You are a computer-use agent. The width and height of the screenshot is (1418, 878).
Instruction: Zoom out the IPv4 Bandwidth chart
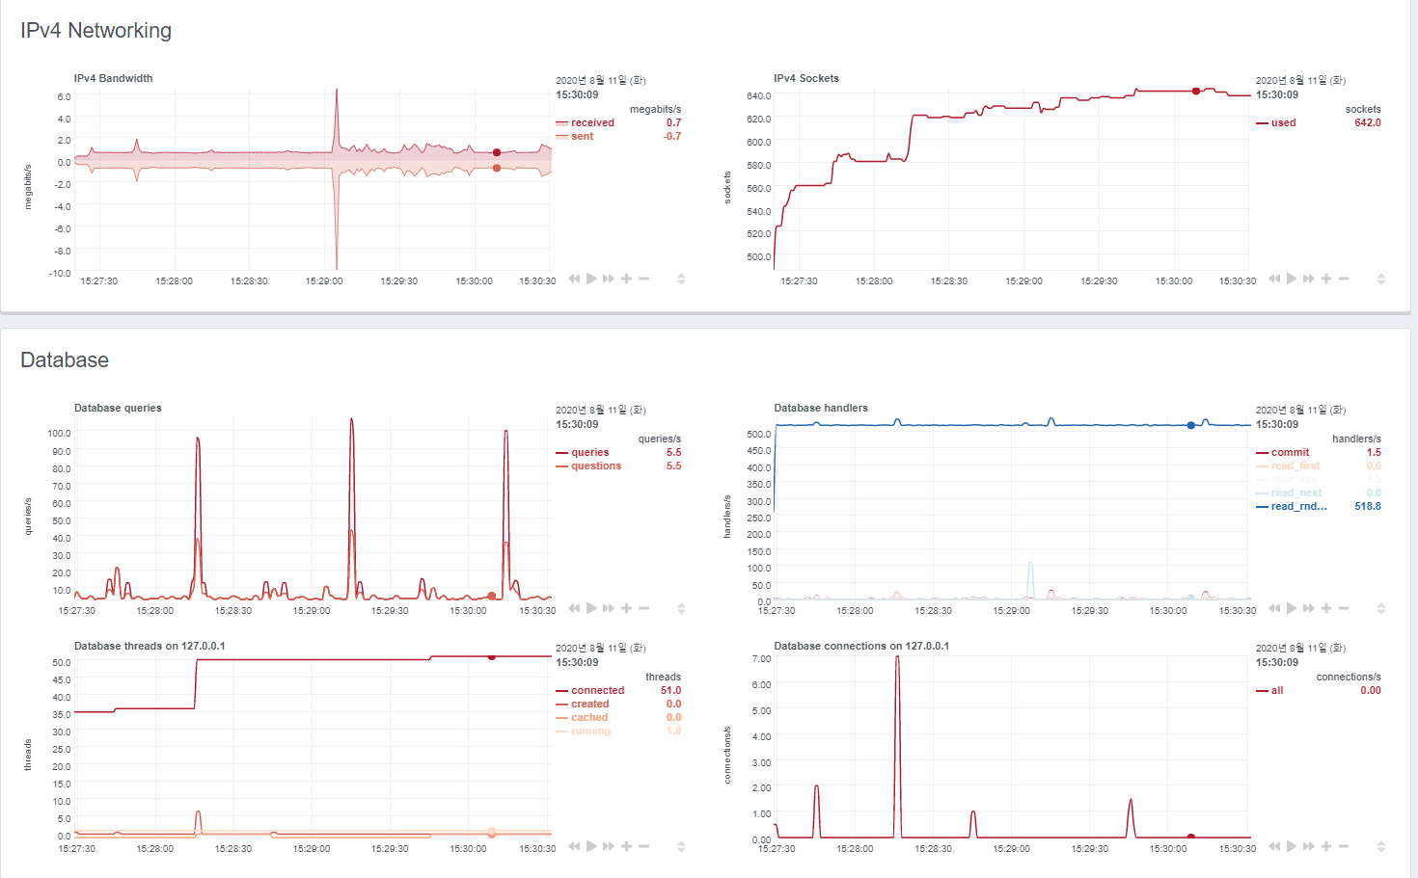643,279
